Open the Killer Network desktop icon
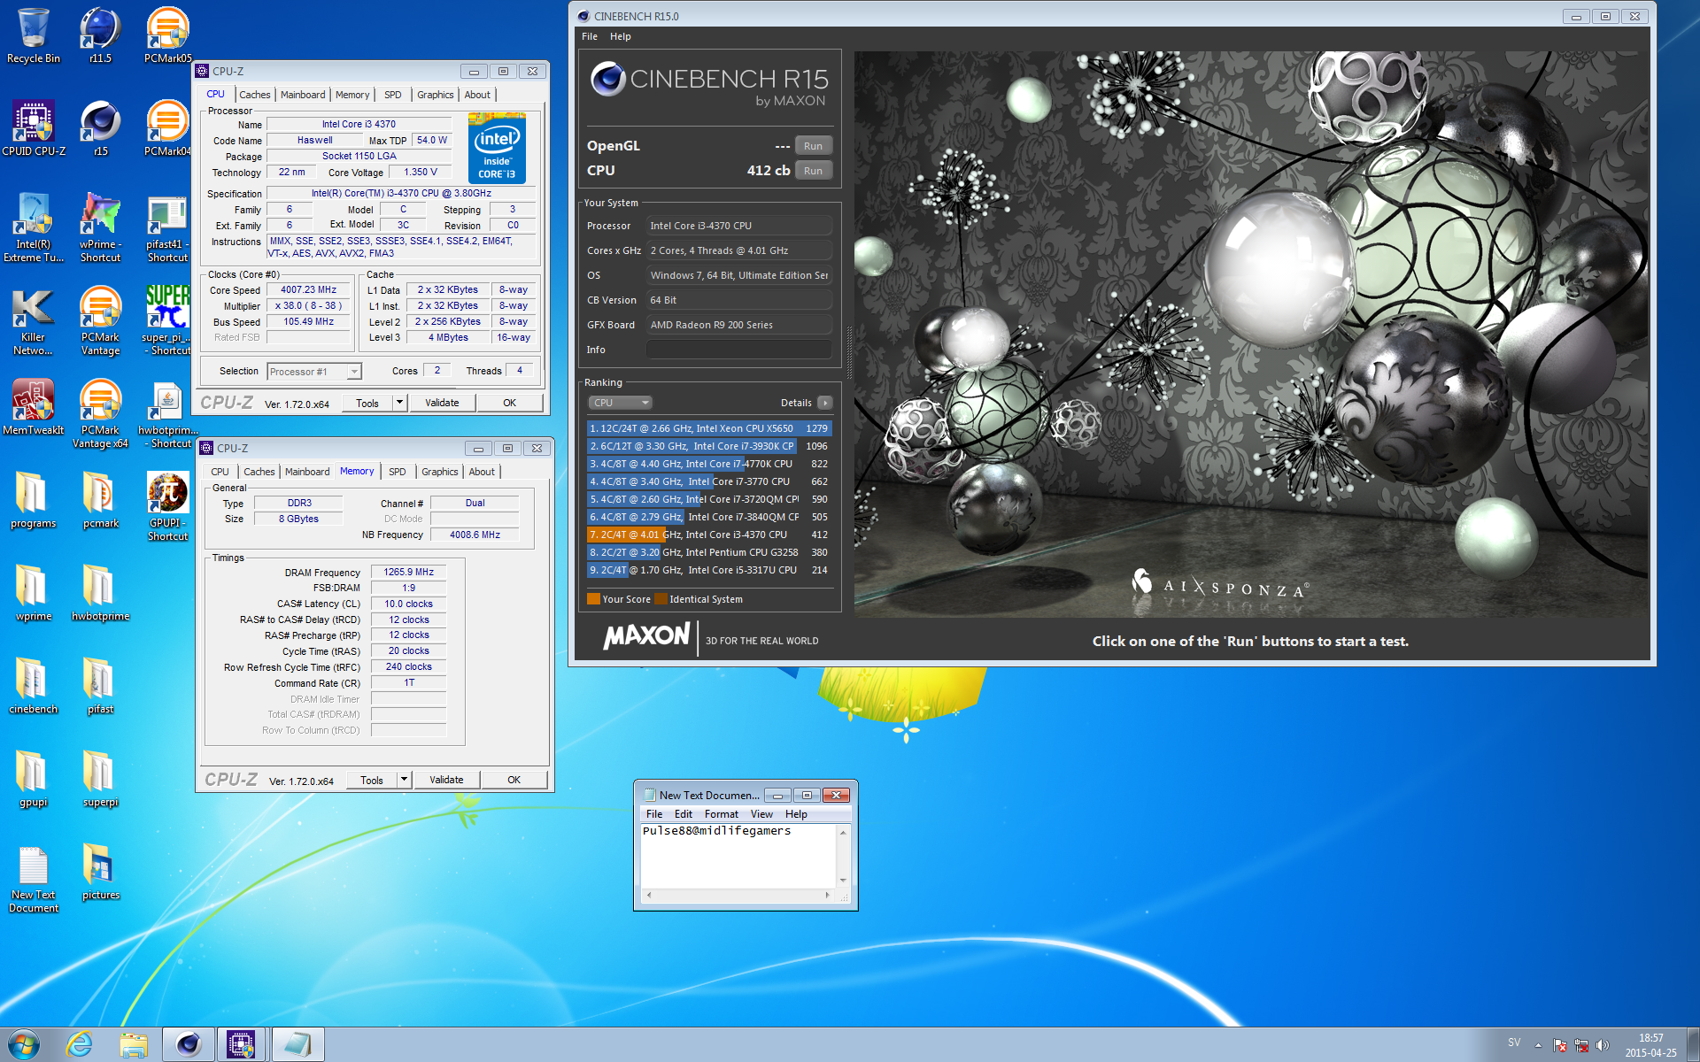 pos(34,321)
